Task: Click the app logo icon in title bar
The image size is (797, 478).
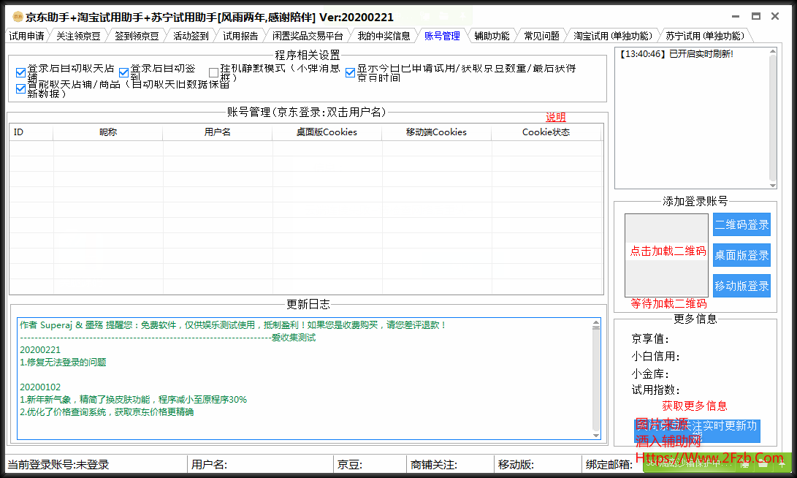Action: coord(18,18)
